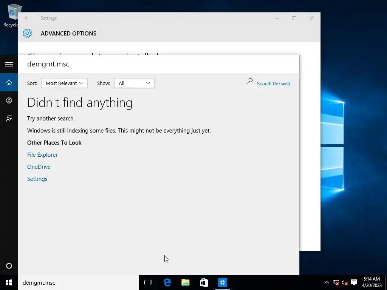The image size is (387, 290).
Task: Maximize the Settings window
Action: [294, 18]
